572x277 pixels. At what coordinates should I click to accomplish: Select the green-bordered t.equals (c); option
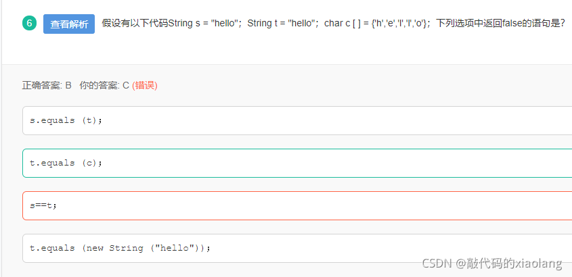pyautogui.click(x=297, y=163)
